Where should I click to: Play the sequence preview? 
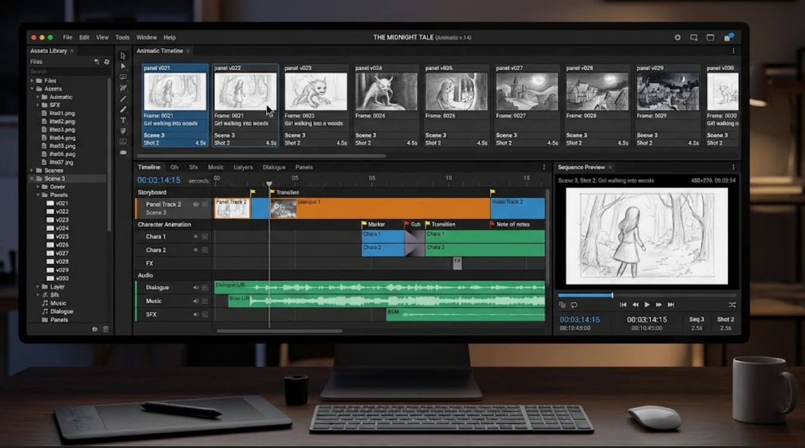pyautogui.click(x=647, y=305)
